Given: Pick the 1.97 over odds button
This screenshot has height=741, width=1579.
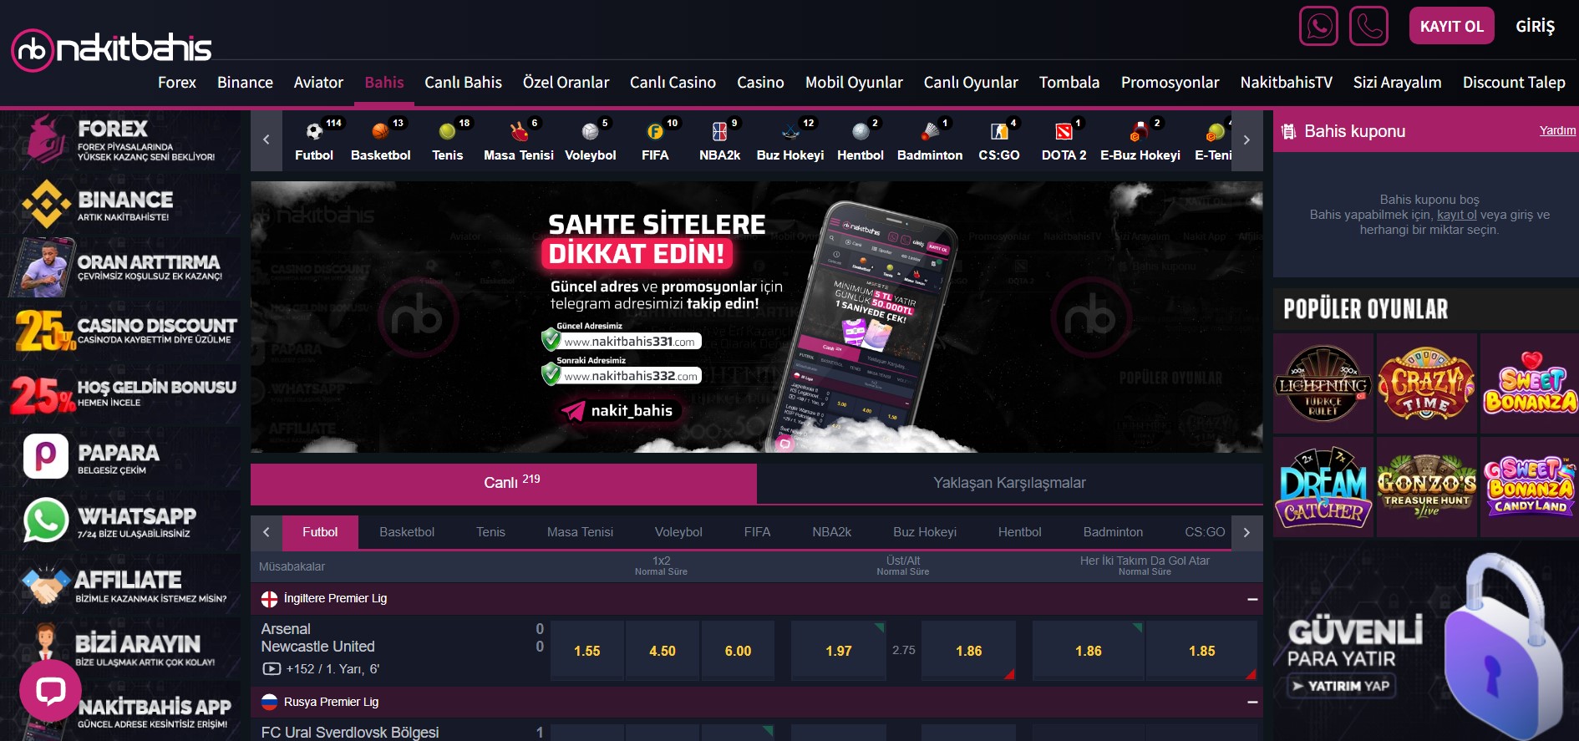Looking at the screenshot, I should [839, 651].
